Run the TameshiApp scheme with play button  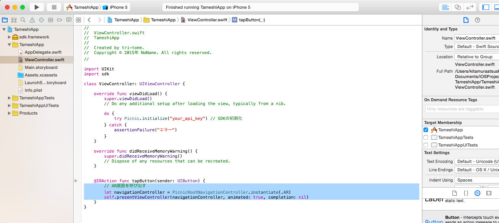pyautogui.click(x=37, y=7)
